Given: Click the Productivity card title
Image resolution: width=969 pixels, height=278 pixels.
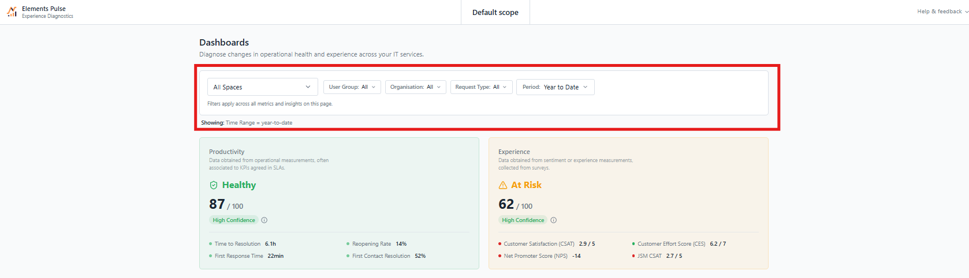Looking at the screenshot, I should coord(226,152).
